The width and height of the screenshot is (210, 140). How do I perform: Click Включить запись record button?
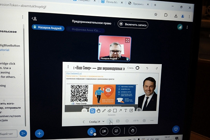[133, 25]
